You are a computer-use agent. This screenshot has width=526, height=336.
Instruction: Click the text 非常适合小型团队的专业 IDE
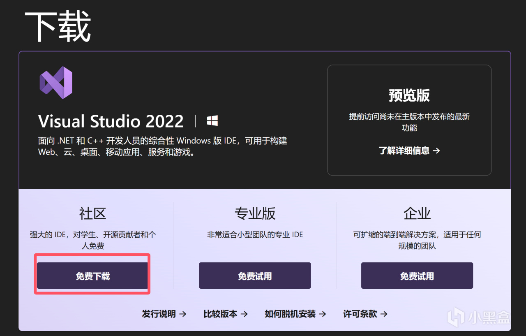(x=255, y=235)
